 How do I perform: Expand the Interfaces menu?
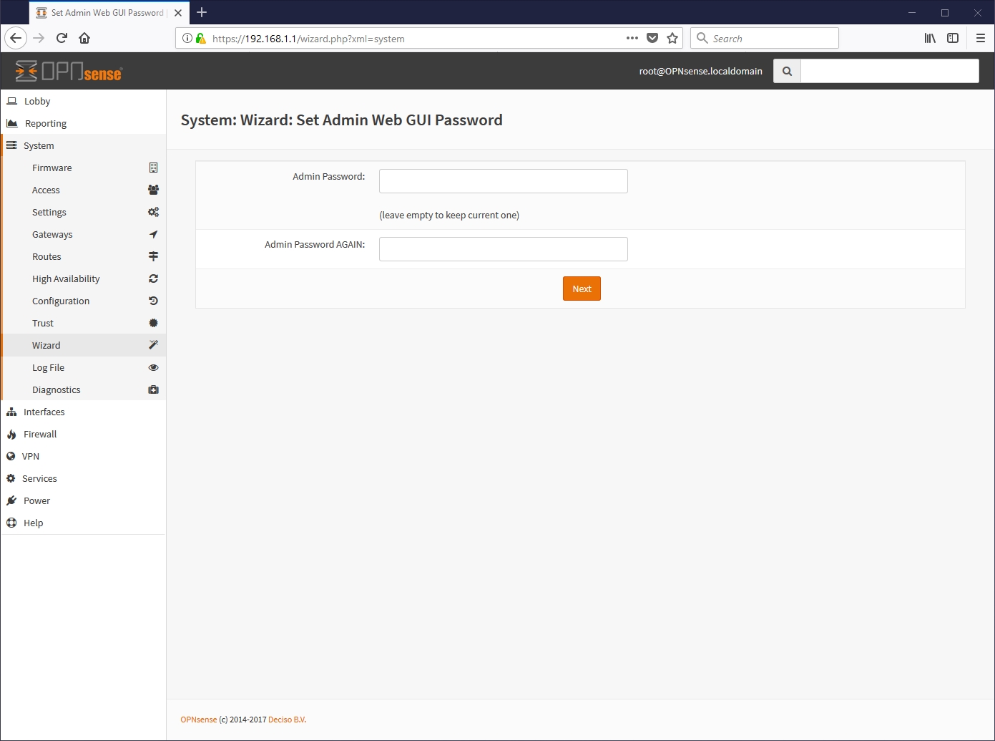pyautogui.click(x=44, y=412)
